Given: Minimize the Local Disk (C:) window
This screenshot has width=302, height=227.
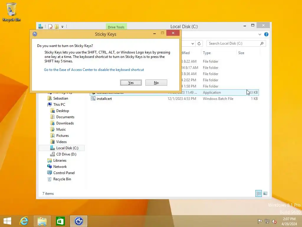Looking at the screenshot, I should (245, 25).
